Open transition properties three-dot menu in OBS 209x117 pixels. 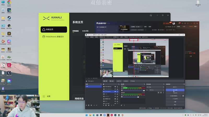(163, 93)
